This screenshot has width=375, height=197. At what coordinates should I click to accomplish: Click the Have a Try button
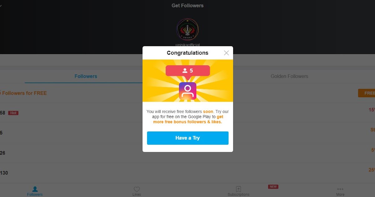tap(187, 138)
